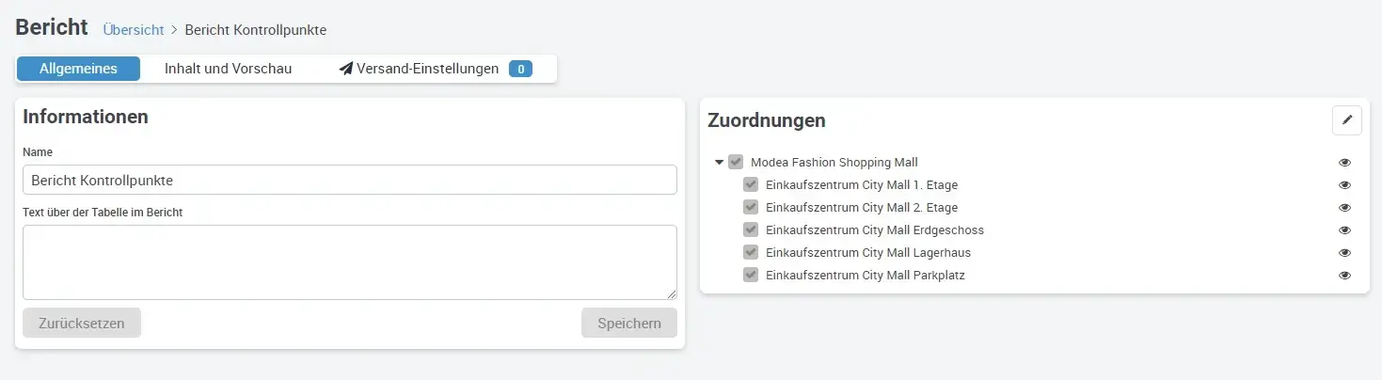Toggle eye icon for City Mall Erdgeschoss
The image size is (1382, 380).
[x=1344, y=230]
